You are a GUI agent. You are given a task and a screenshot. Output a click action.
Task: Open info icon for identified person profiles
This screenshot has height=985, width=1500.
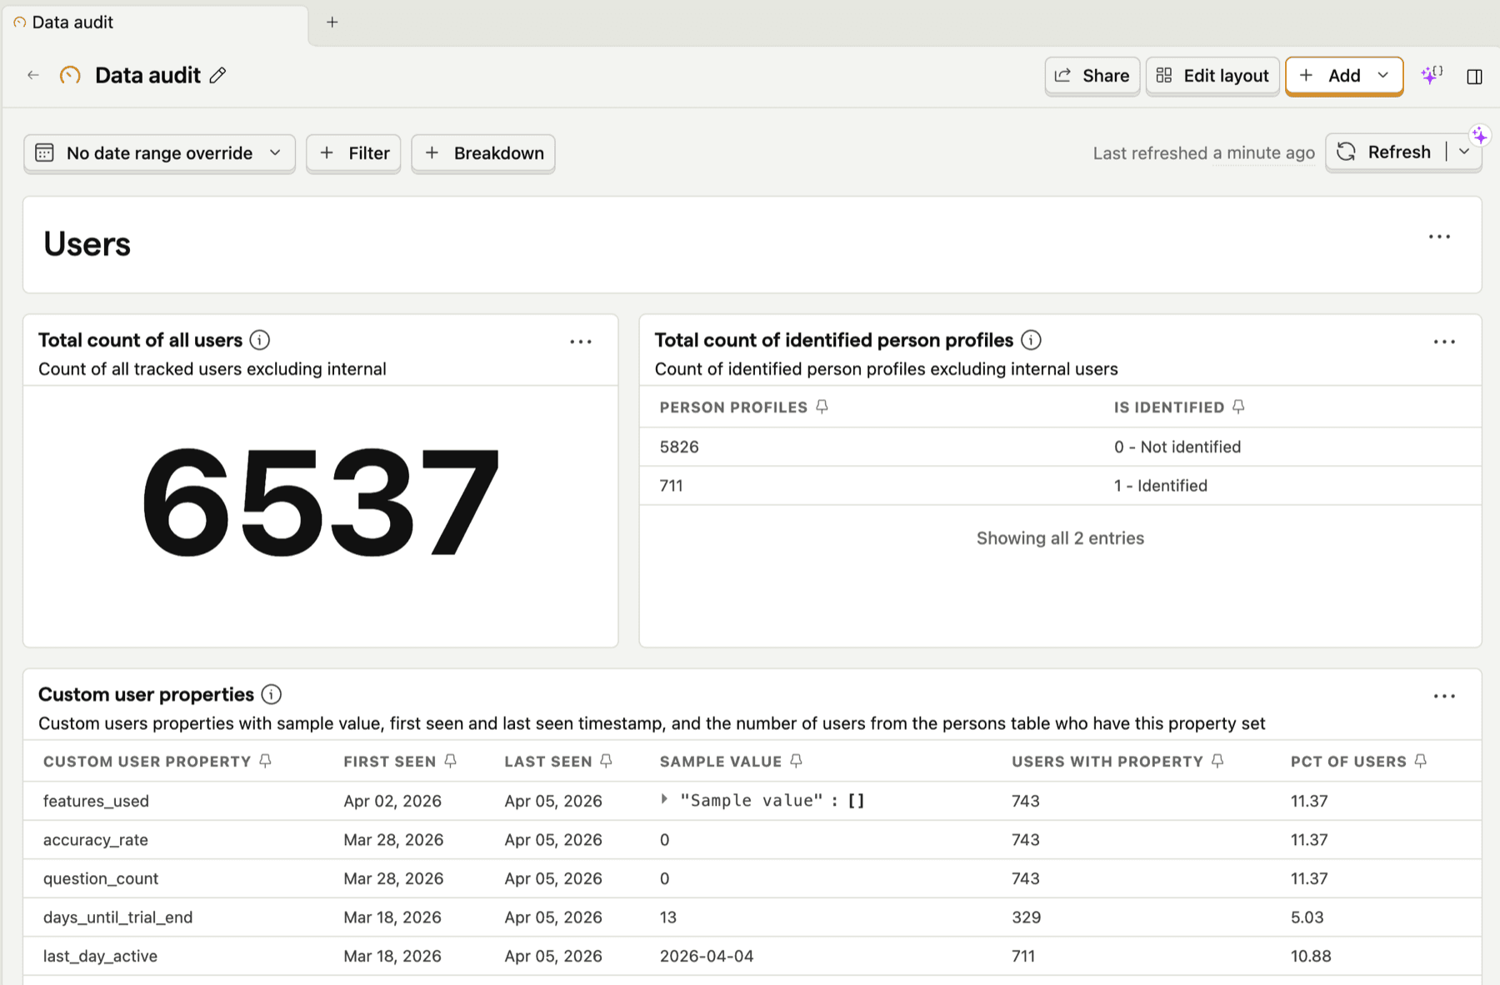pyautogui.click(x=1031, y=340)
